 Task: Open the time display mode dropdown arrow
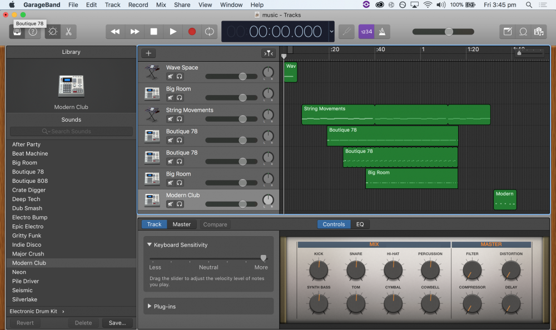331,32
